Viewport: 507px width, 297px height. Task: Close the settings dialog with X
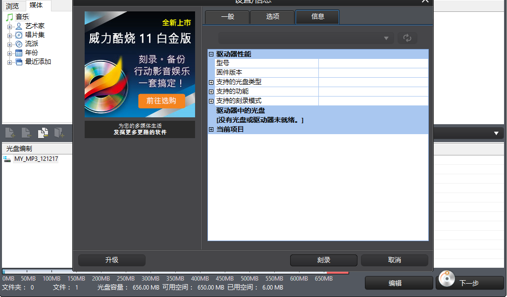click(x=425, y=1)
